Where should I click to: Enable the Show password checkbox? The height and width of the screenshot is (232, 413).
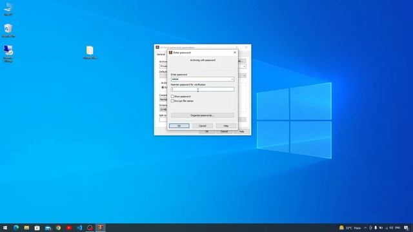(x=172, y=97)
